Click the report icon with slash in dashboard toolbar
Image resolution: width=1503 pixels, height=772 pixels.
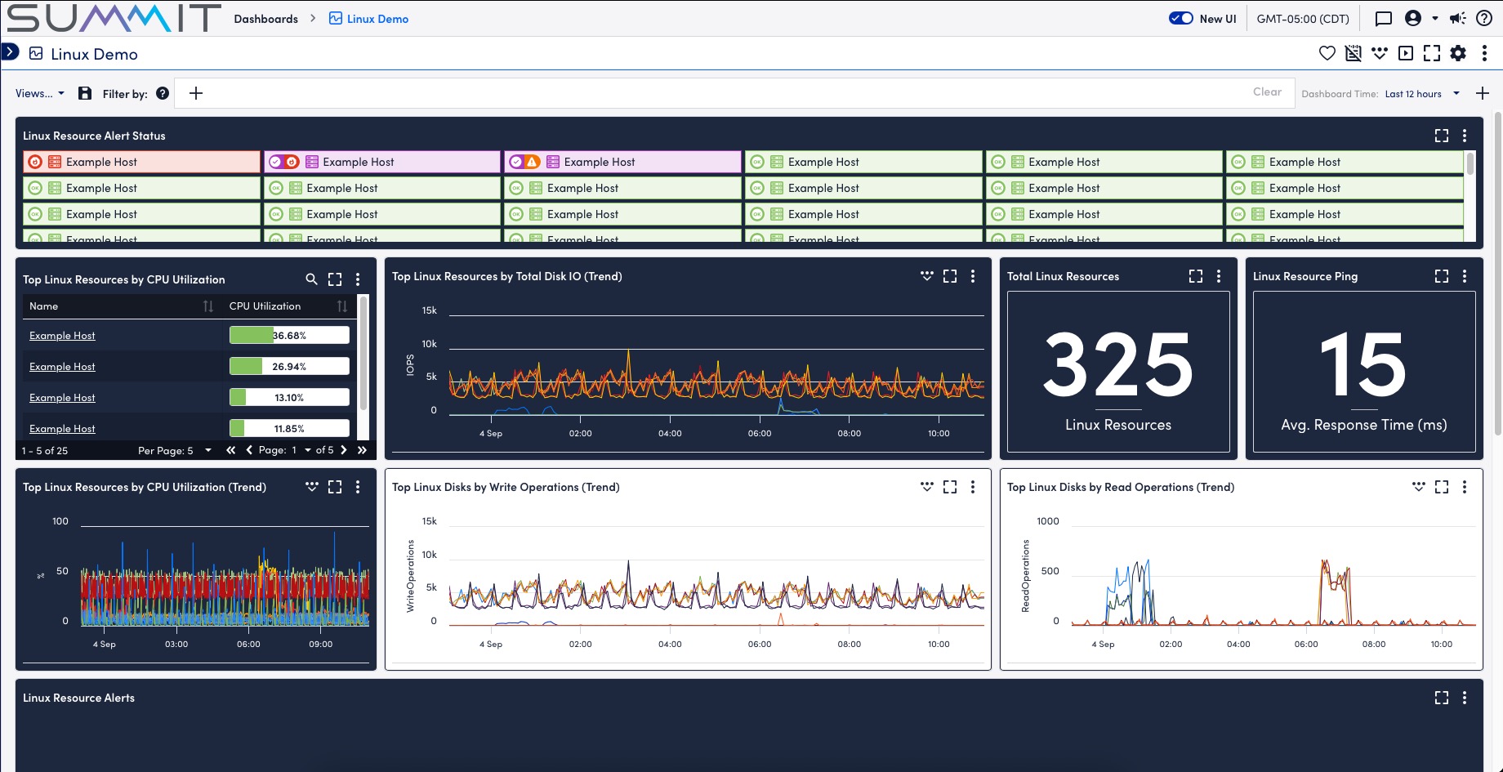tap(1354, 53)
